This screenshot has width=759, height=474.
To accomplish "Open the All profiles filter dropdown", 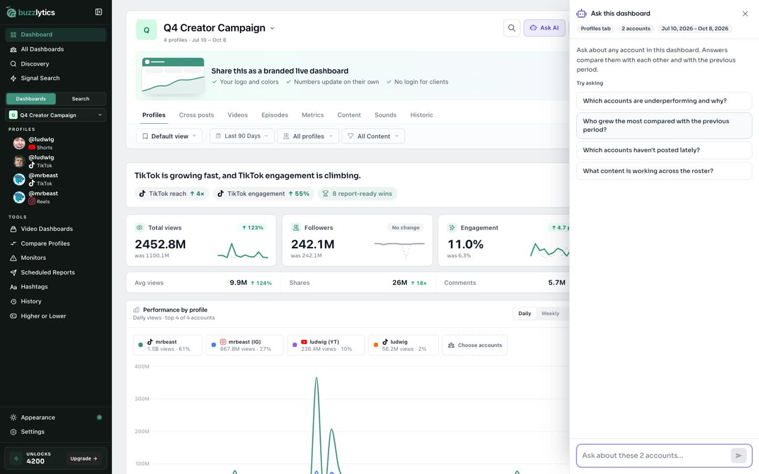I will pos(308,136).
